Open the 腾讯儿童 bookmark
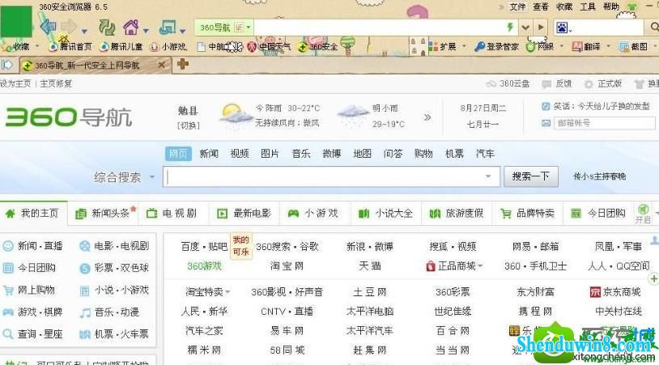The width and height of the screenshot is (659, 365). point(121,47)
